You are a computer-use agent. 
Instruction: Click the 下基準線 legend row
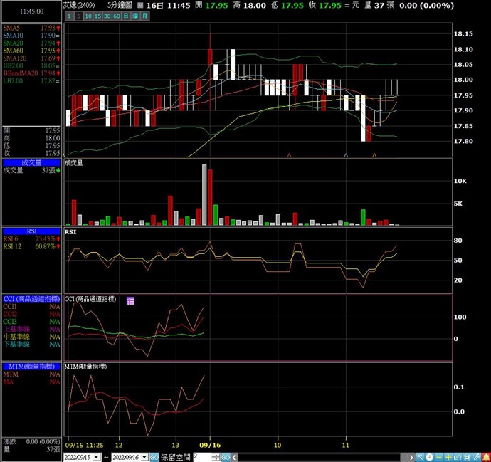(x=31, y=345)
